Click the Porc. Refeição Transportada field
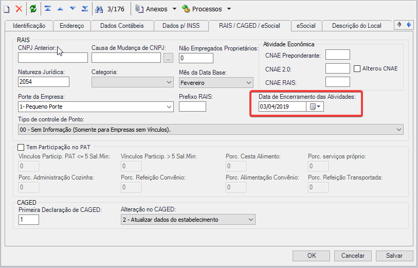This screenshot has width=418, height=268. (x=318, y=187)
